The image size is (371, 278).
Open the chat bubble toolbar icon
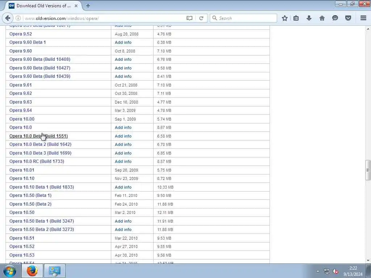(x=335, y=18)
